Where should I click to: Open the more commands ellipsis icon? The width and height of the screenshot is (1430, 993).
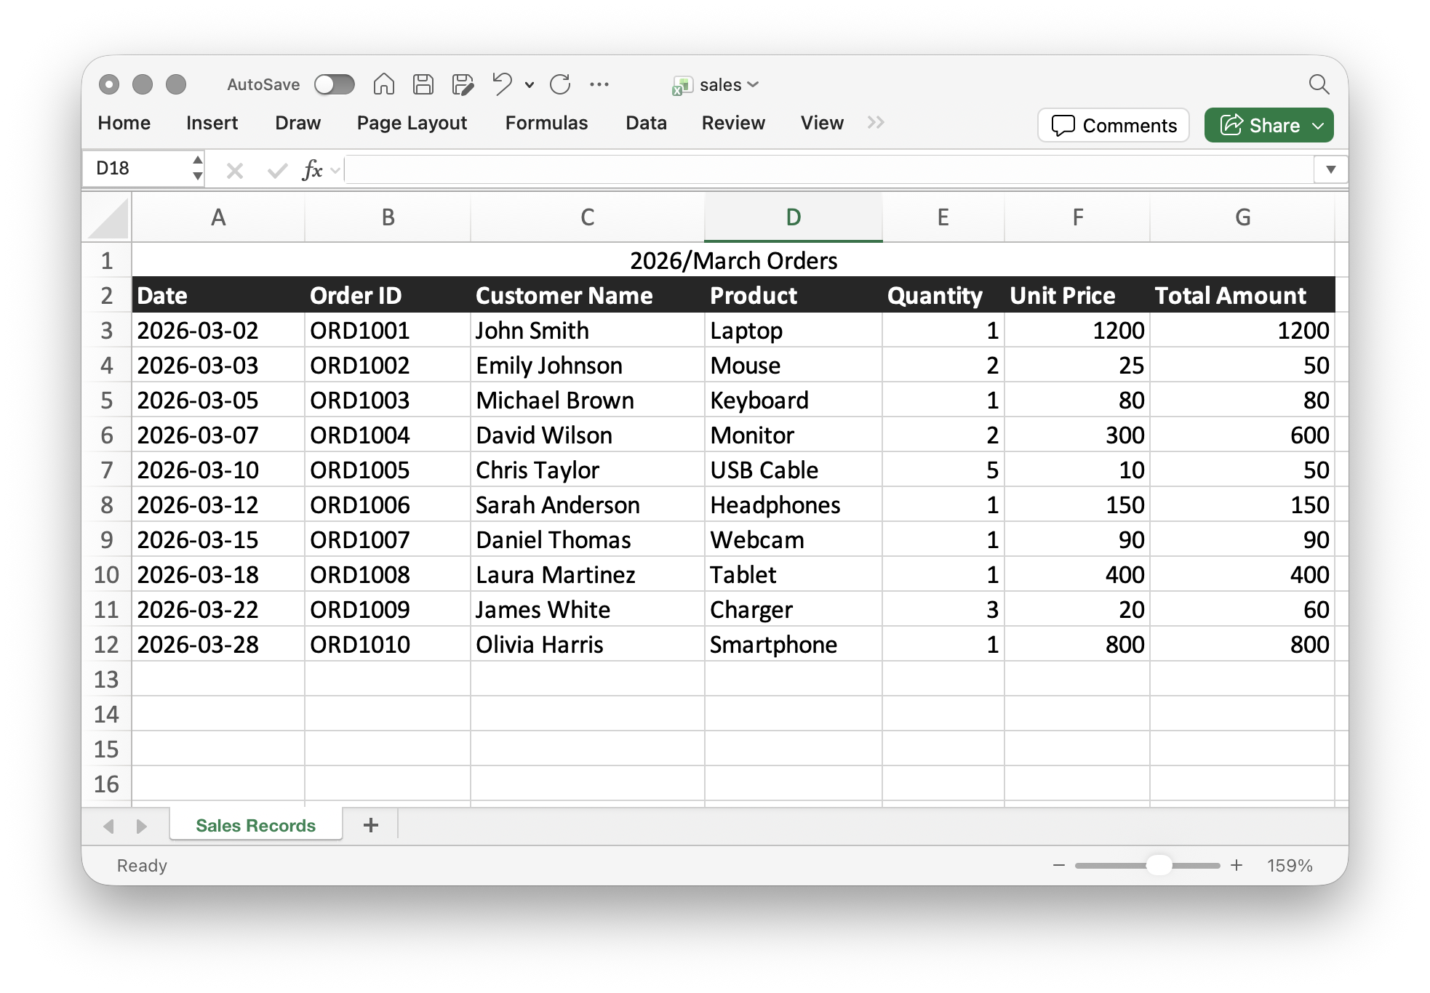coord(599,84)
